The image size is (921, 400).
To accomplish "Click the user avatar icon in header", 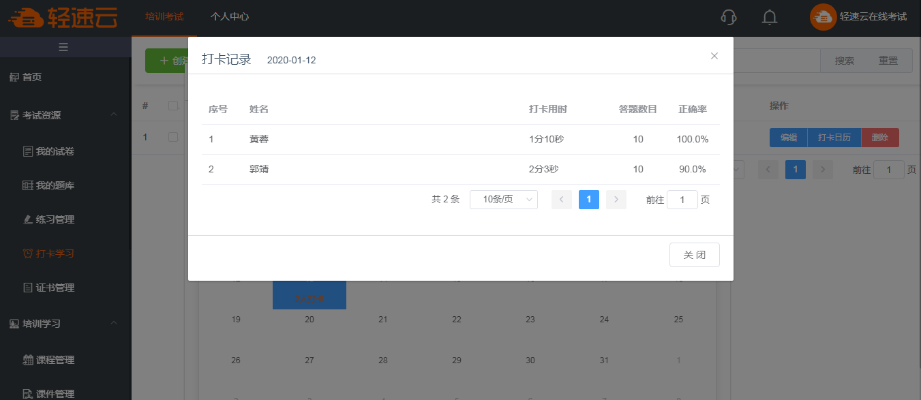I will pos(823,17).
